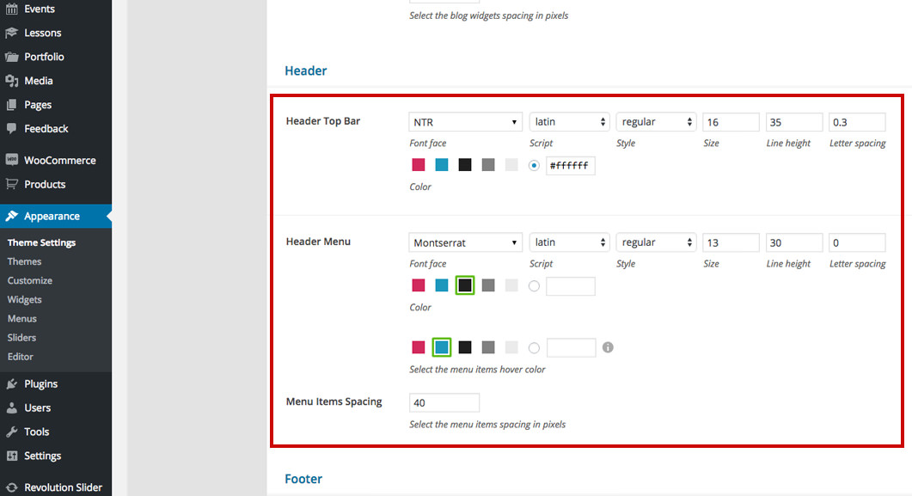The height and width of the screenshot is (496, 912).
Task: Open Header Menu Montserrat font dropdown
Action: (465, 242)
